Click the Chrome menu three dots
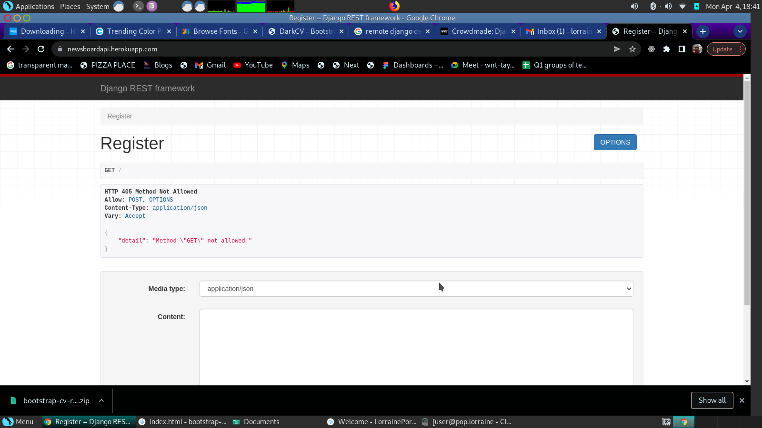Screen dimensions: 762x428 point(741,49)
